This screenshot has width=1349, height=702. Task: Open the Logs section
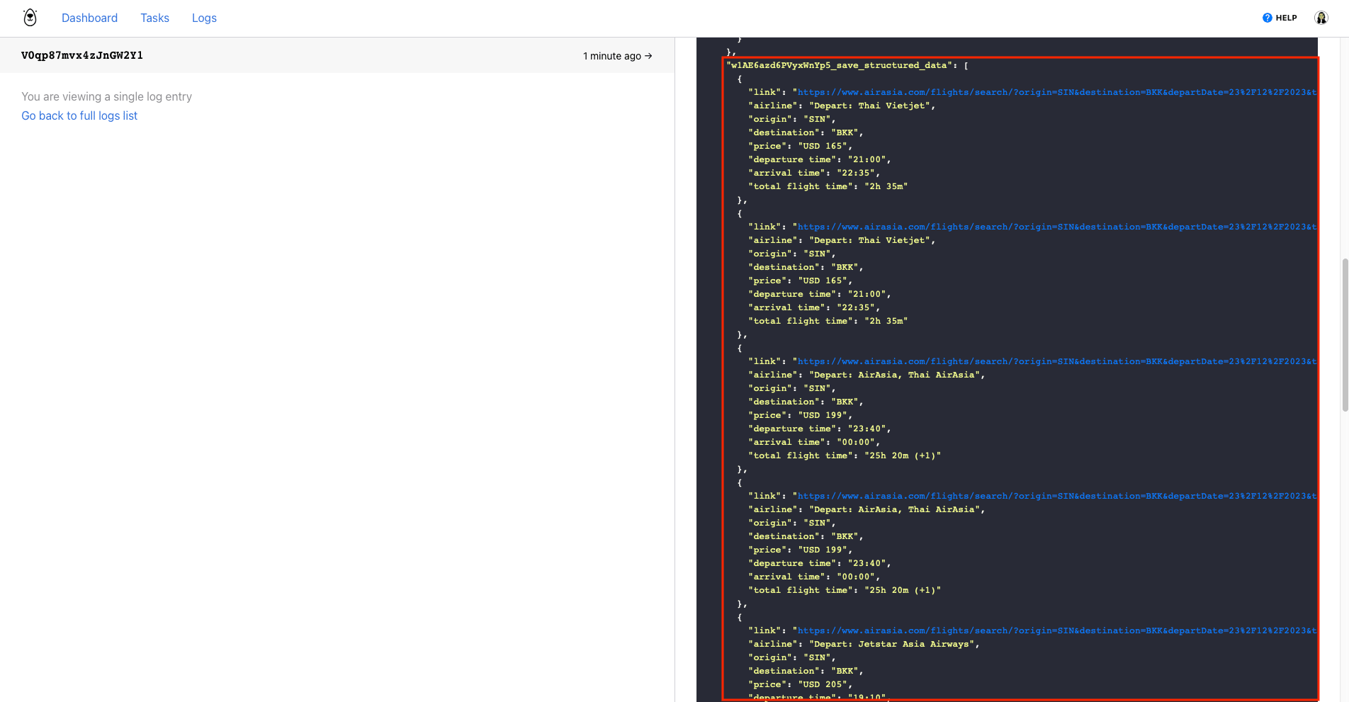[204, 18]
